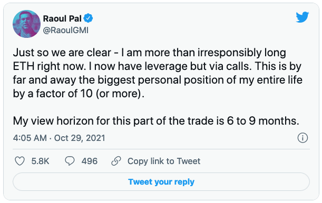Click the 5.8K likes count
The width and height of the screenshot is (322, 203).
(40, 161)
